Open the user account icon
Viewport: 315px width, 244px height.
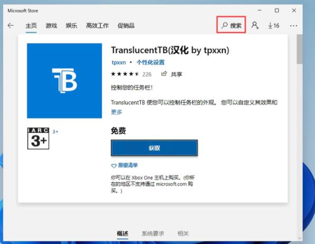click(255, 25)
